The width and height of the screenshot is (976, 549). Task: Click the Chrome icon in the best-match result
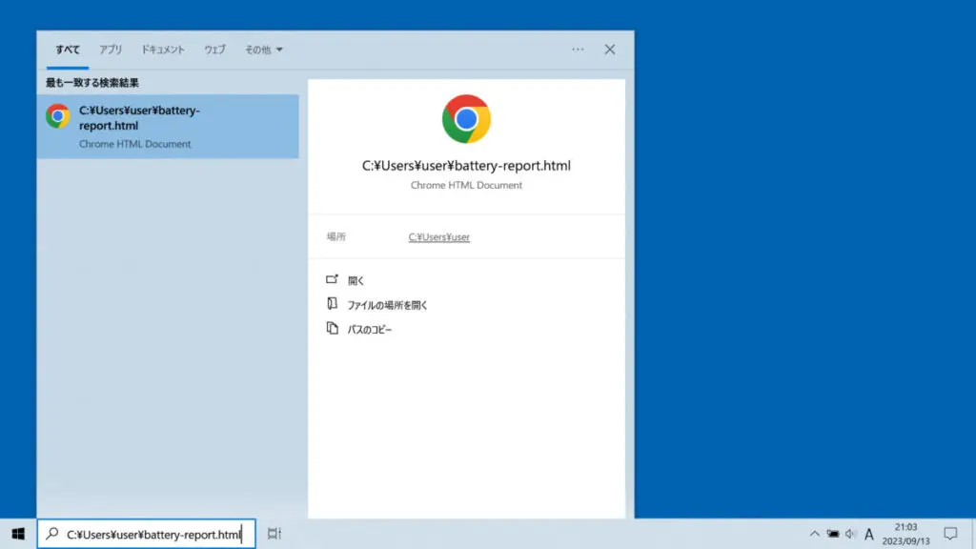58,116
